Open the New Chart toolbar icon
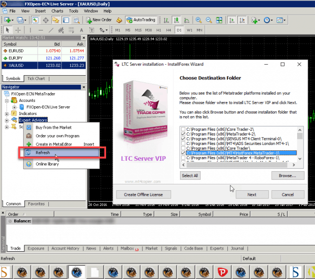Viewport: 315px width, 279px height. pyautogui.click(x=7, y=20)
